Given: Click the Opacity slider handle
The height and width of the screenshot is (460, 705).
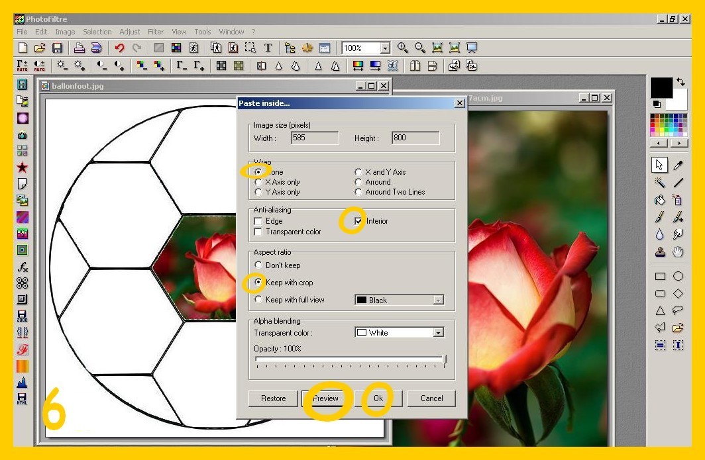Looking at the screenshot, I should click(x=444, y=359).
